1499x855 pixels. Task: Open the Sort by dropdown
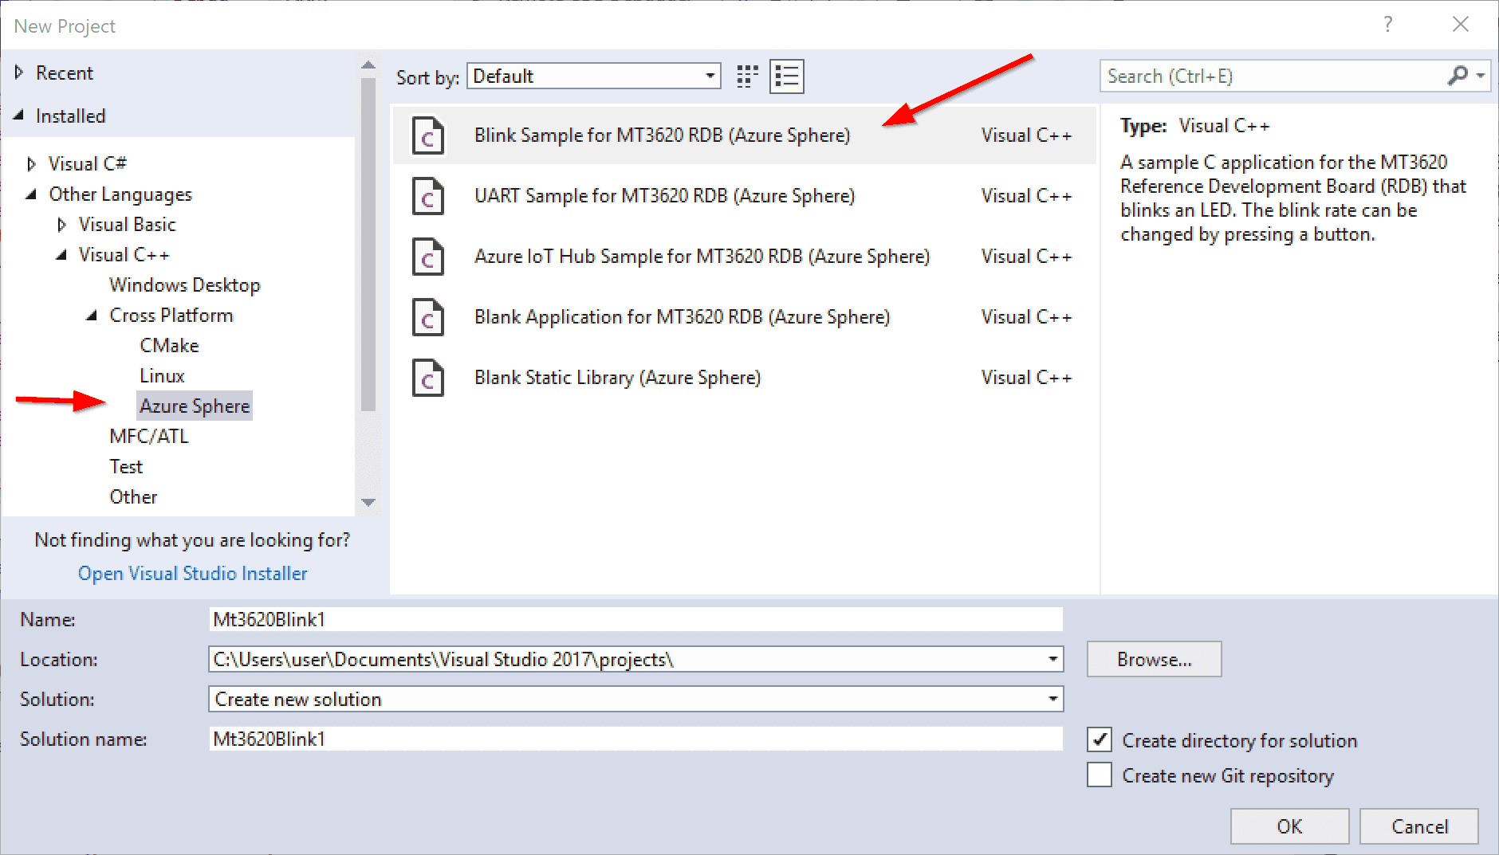point(594,76)
